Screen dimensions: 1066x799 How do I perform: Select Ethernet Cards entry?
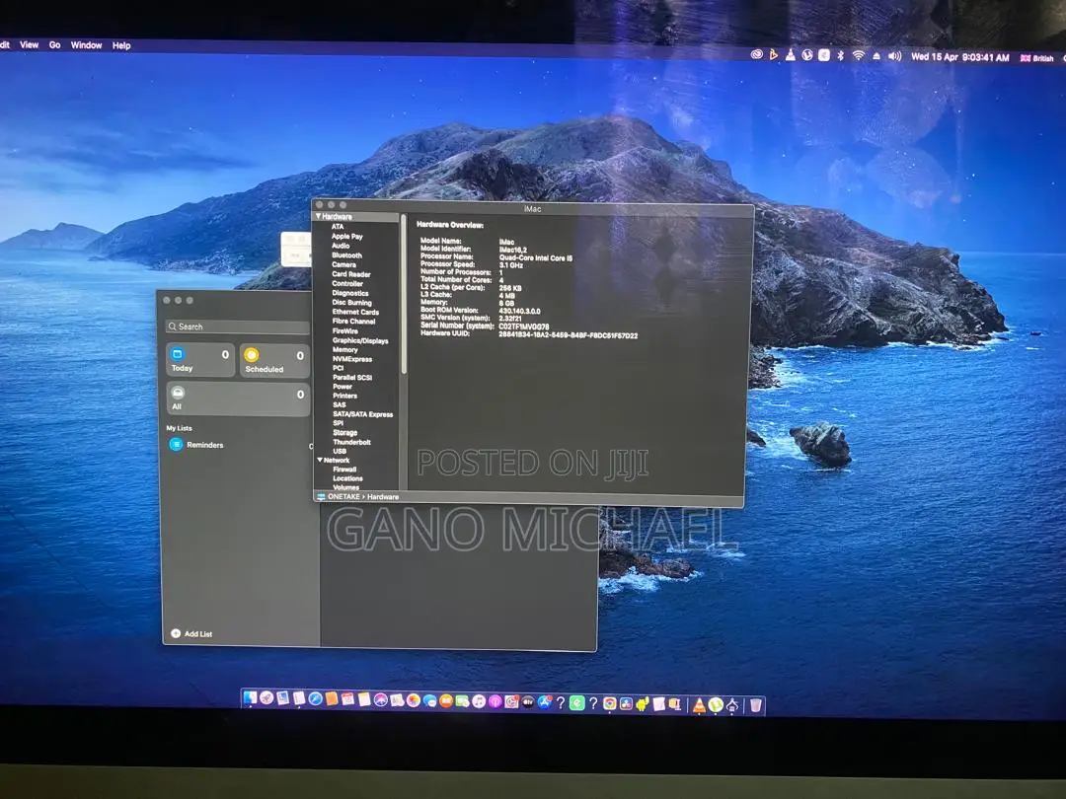pyautogui.click(x=355, y=312)
